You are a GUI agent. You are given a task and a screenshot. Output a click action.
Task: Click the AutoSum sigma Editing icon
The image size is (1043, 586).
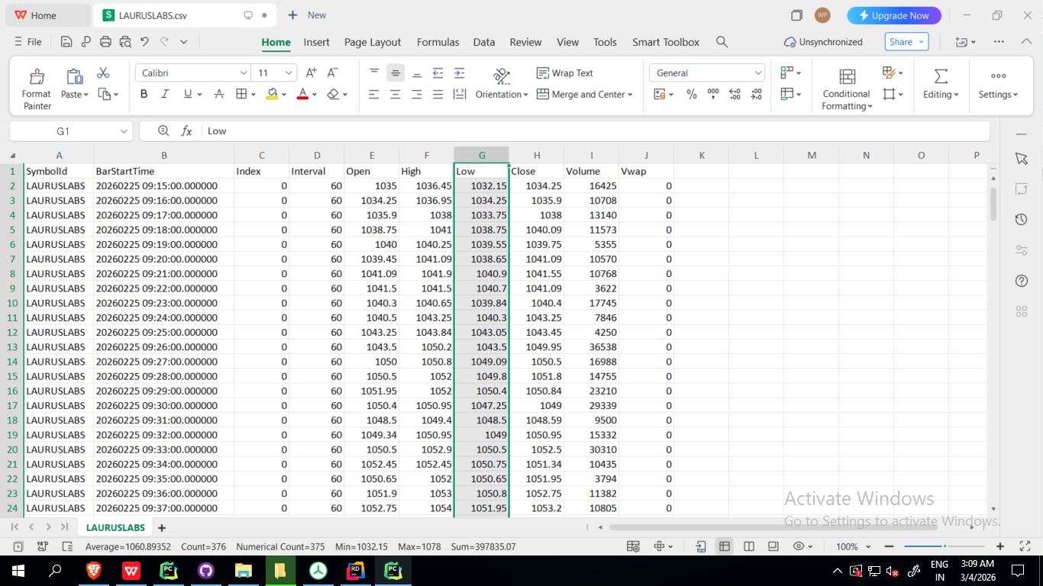coord(941,76)
